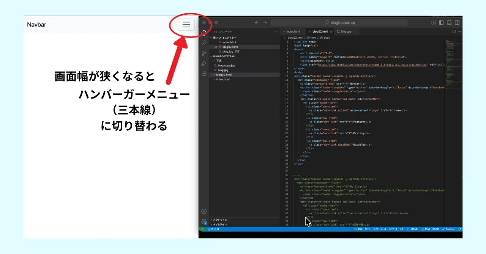Viewport: 486px width, 254px height.
Task: Switch to the index.html editor tab
Action: 293,31
